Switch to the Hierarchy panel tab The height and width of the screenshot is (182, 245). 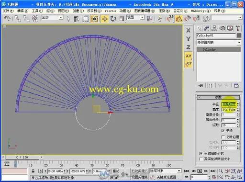pos(214,28)
